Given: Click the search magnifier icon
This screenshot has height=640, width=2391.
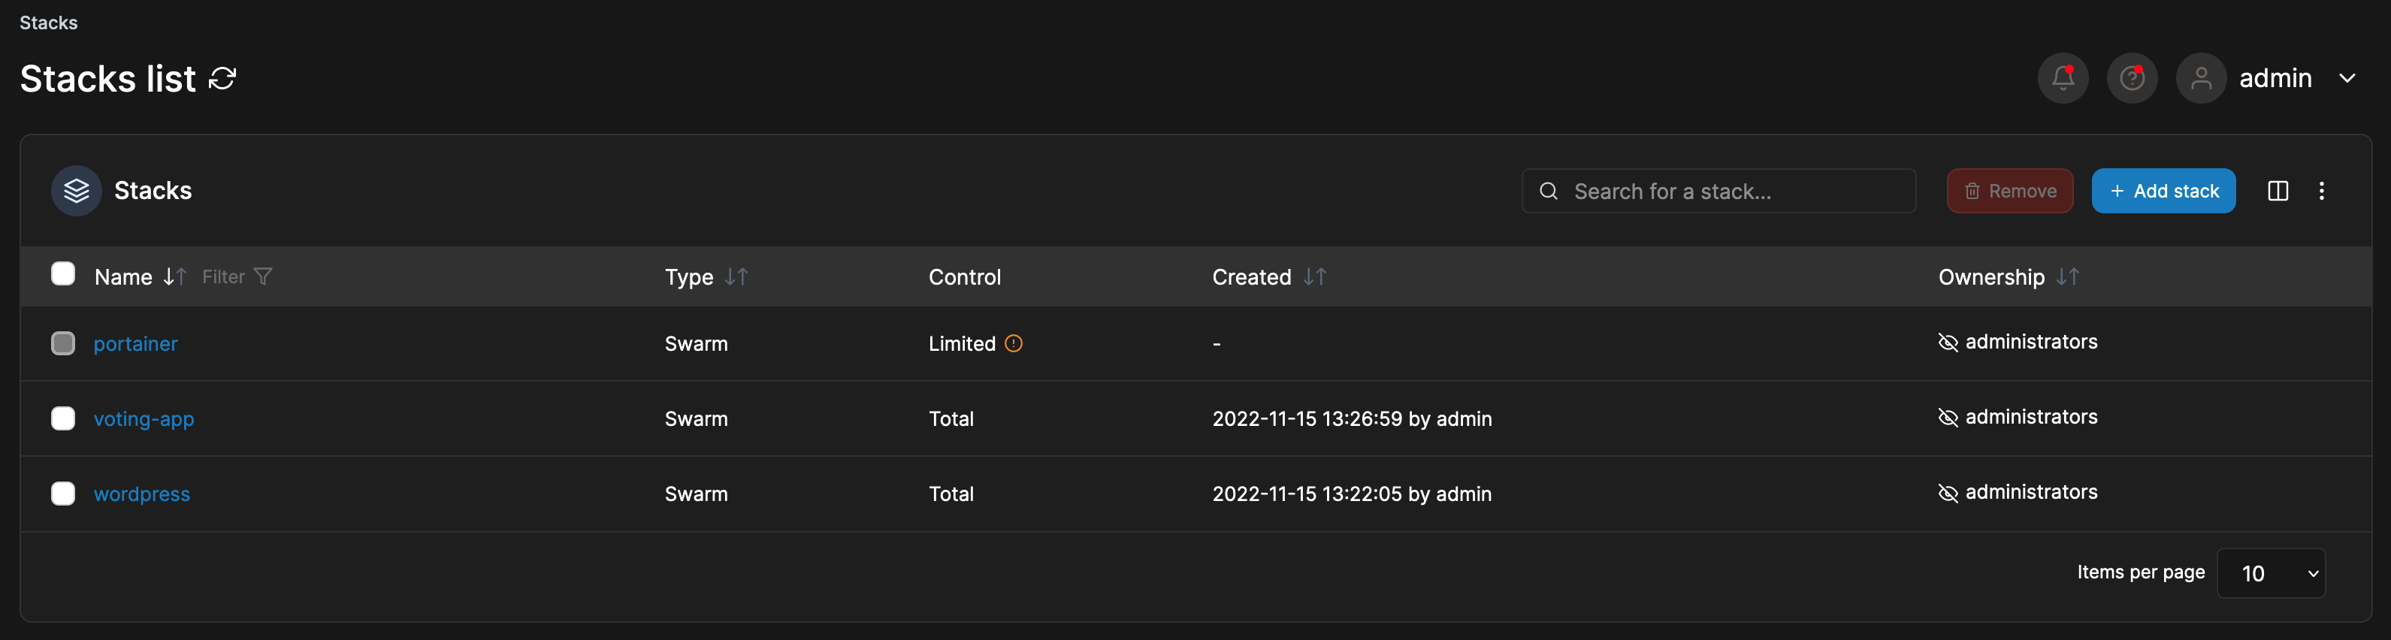Looking at the screenshot, I should tap(1548, 190).
